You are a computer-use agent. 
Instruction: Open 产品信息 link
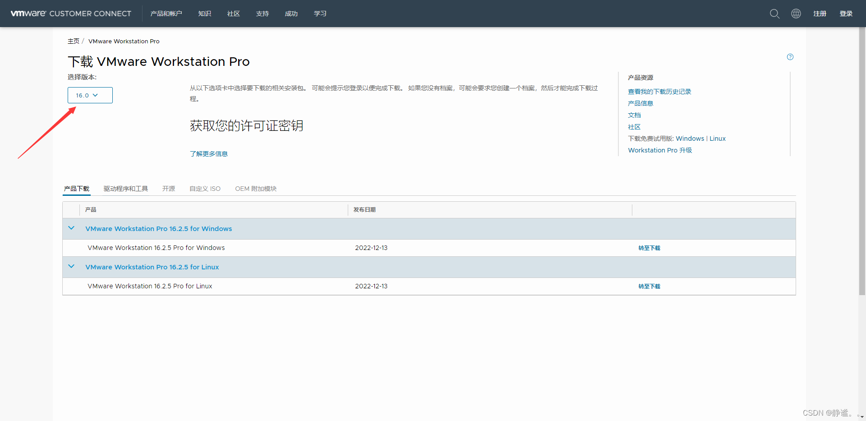tap(640, 103)
